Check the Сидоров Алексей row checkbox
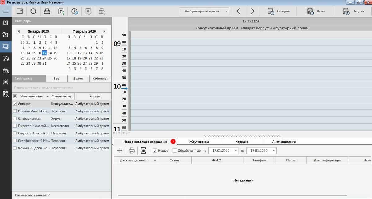372x199 pixels. tap(15, 133)
